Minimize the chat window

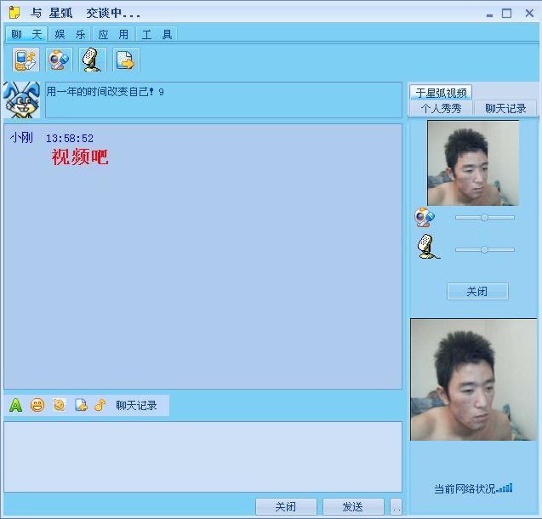tap(489, 14)
